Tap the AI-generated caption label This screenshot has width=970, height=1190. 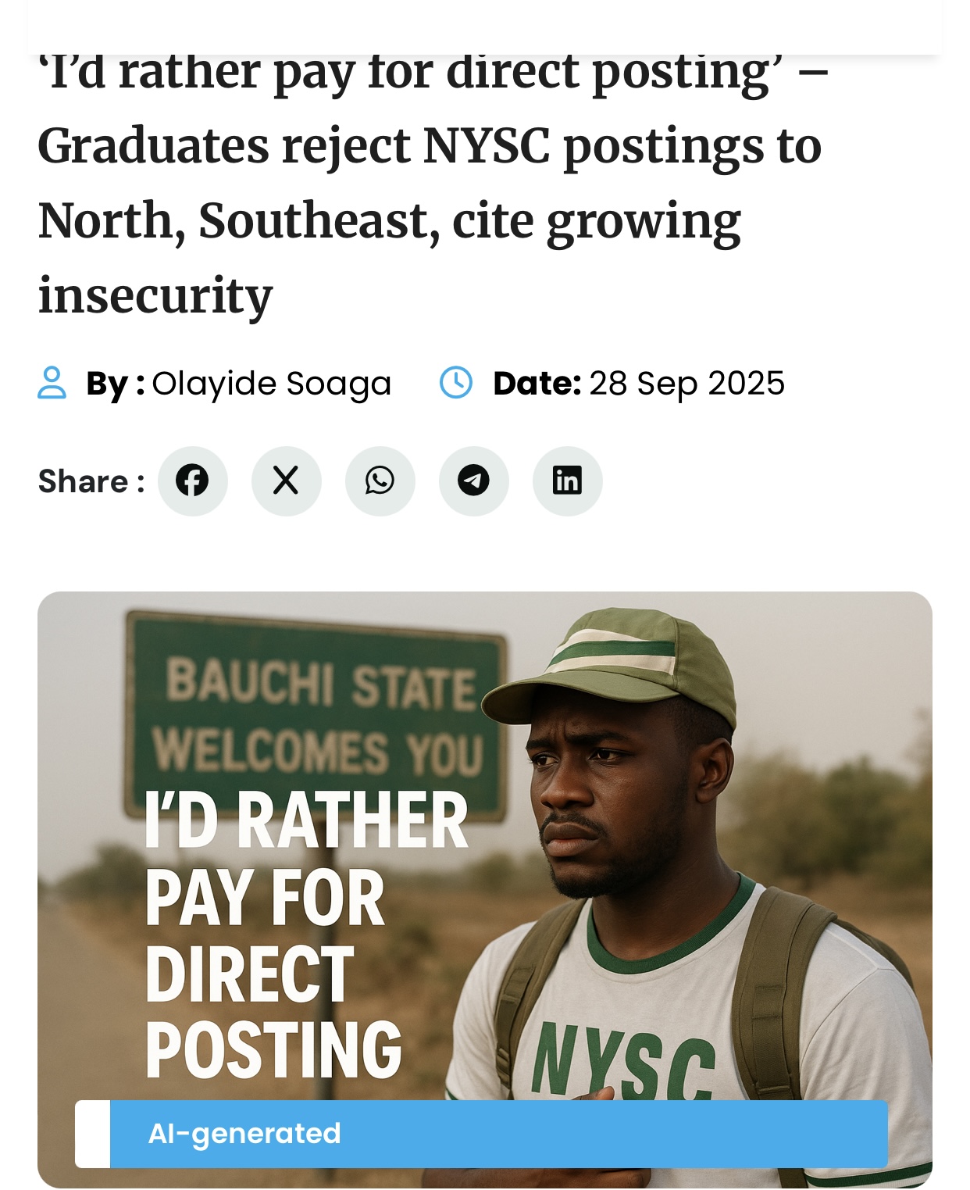click(244, 1134)
